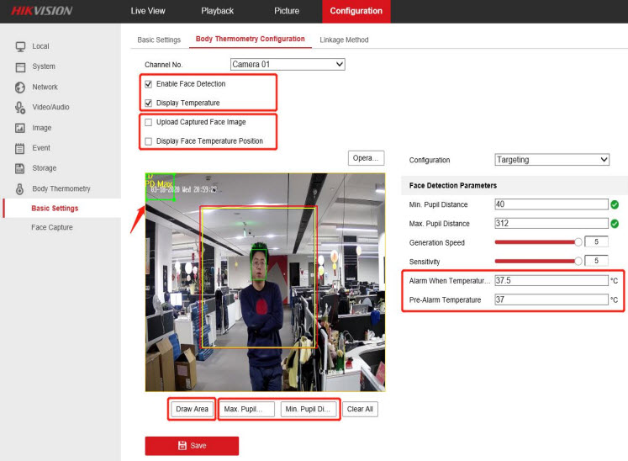The width and height of the screenshot is (628, 461).
Task: Click the Body Thermometry thermometer icon
Action: 19,189
